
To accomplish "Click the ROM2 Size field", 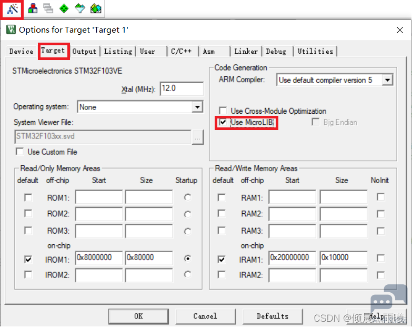I will click(x=149, y=214).
